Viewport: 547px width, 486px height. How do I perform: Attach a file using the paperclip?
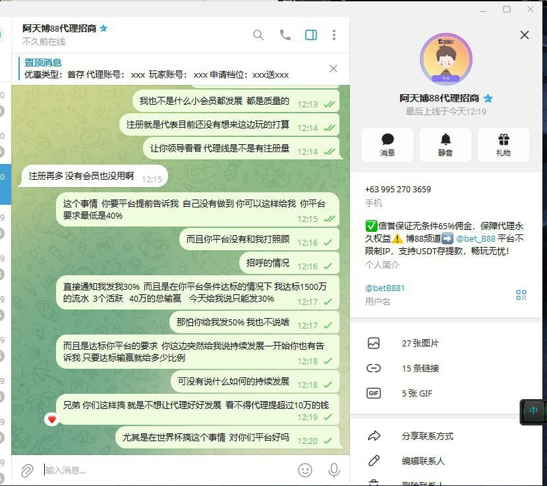tap(27, 470)
